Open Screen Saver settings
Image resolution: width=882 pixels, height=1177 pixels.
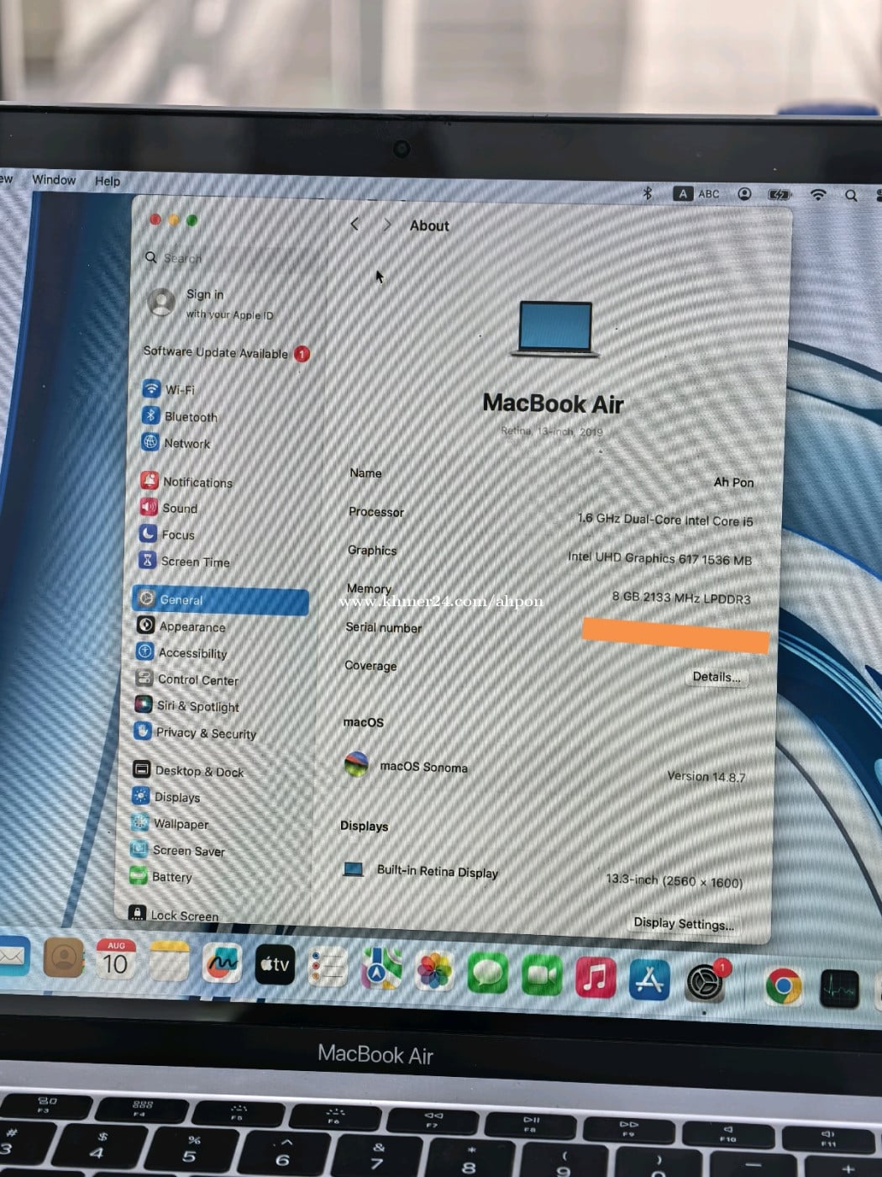pos(177,850)
